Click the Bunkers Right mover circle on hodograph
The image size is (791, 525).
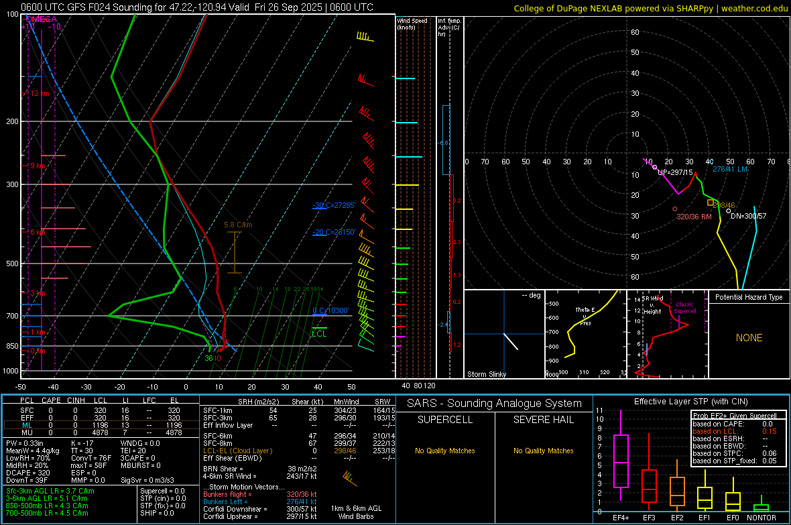coord(675,209)
